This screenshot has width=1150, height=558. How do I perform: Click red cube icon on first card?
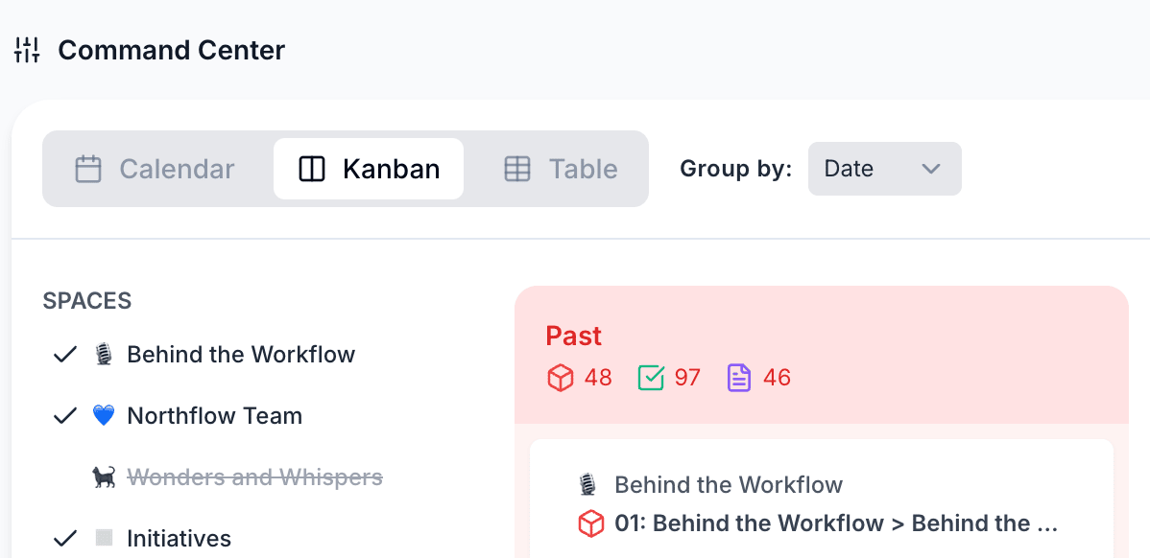[590, 523]
